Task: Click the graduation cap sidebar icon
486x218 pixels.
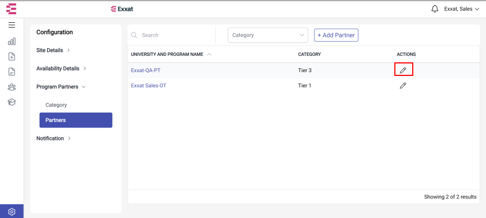Action: coord(12,102)
